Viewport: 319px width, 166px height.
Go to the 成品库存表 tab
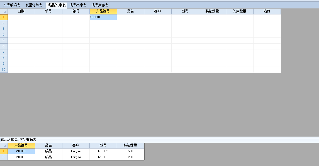pos(100,5)
